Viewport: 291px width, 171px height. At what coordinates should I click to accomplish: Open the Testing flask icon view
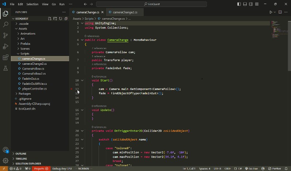coord(5,68)
